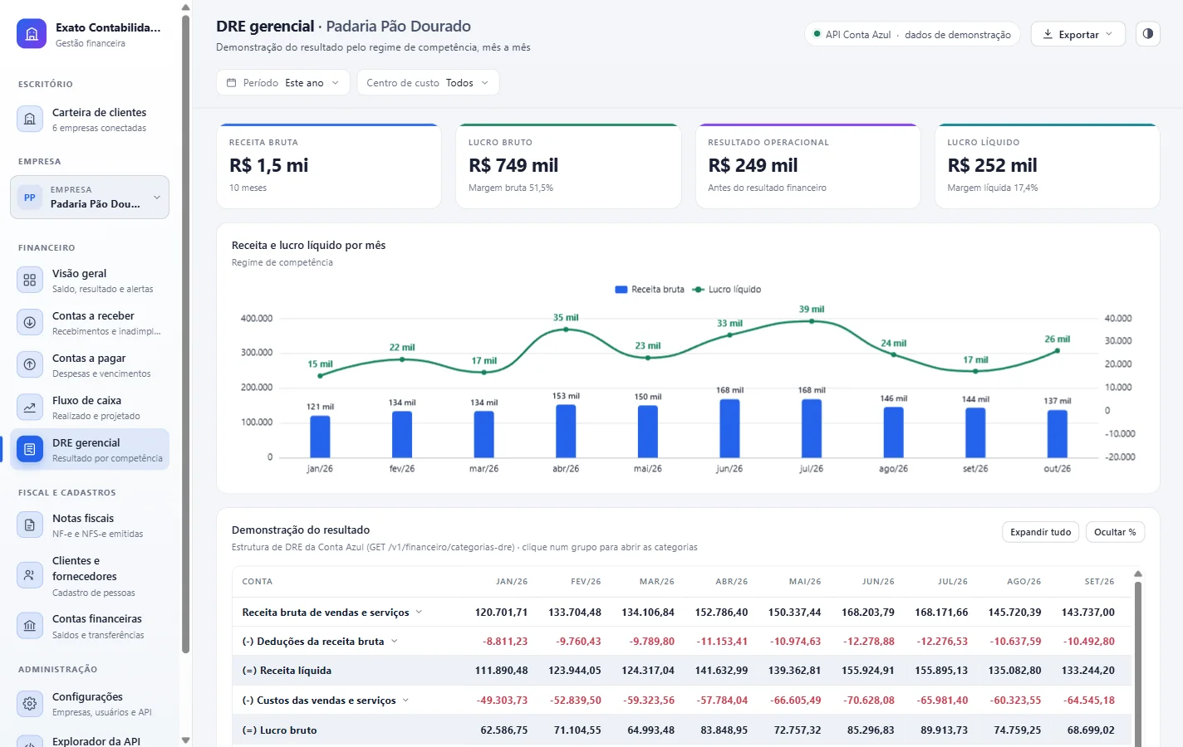Open the Centro de custo dropdown
This screenshot has width=1183, height=747.
point(428,83)
